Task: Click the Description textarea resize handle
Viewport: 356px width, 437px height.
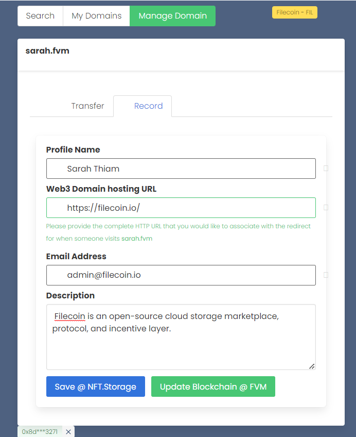Action: tap(312, 366)
